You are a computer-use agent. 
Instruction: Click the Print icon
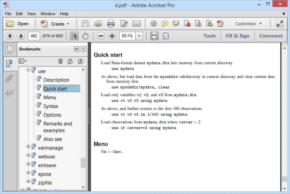coord(111,24)
